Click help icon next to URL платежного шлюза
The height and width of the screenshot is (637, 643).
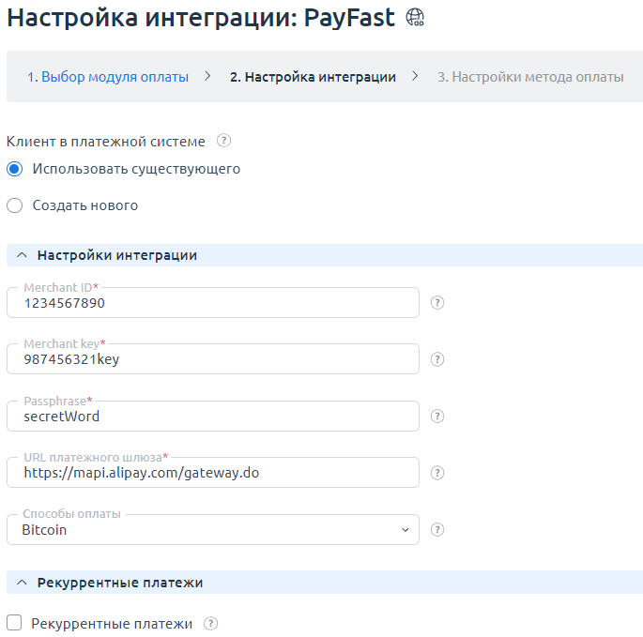436,473
